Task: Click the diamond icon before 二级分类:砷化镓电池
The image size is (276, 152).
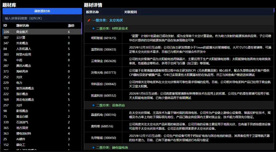Action: pyautogui.click(x=93, y=148)
